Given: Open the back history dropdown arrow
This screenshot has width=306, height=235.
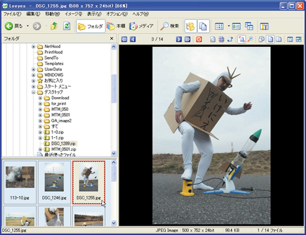Looking at the screenshot, I should [28, 26].
